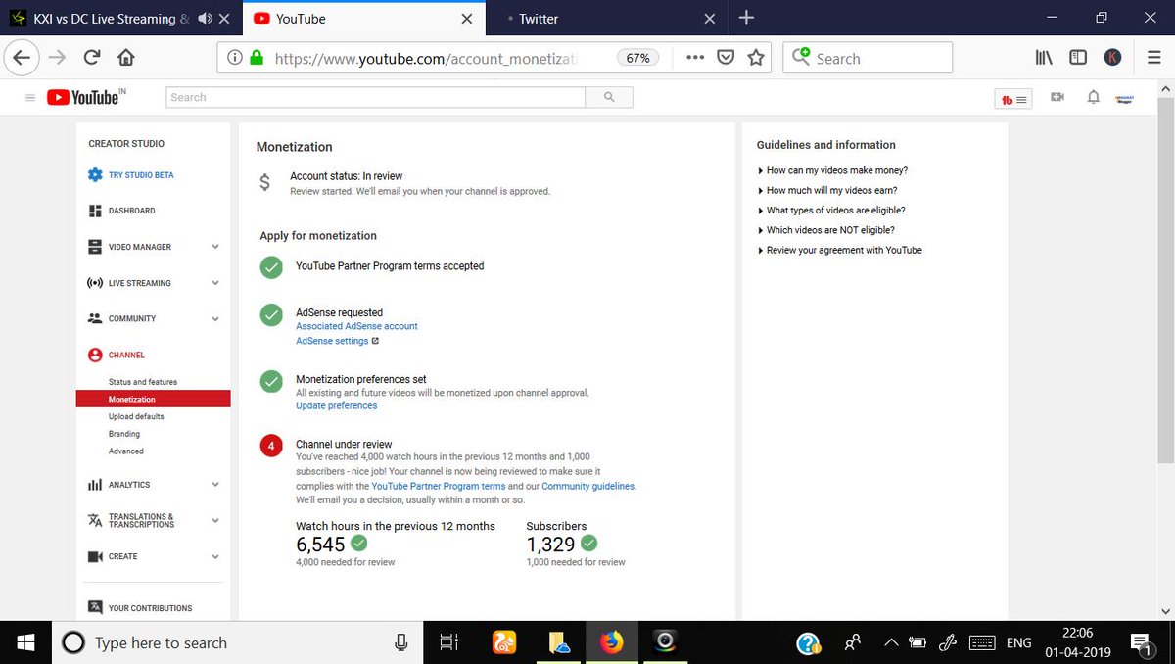Show site information icon in address bar
The height and width of the screenshot is (664, 1175).
click(x=235, y=58)
